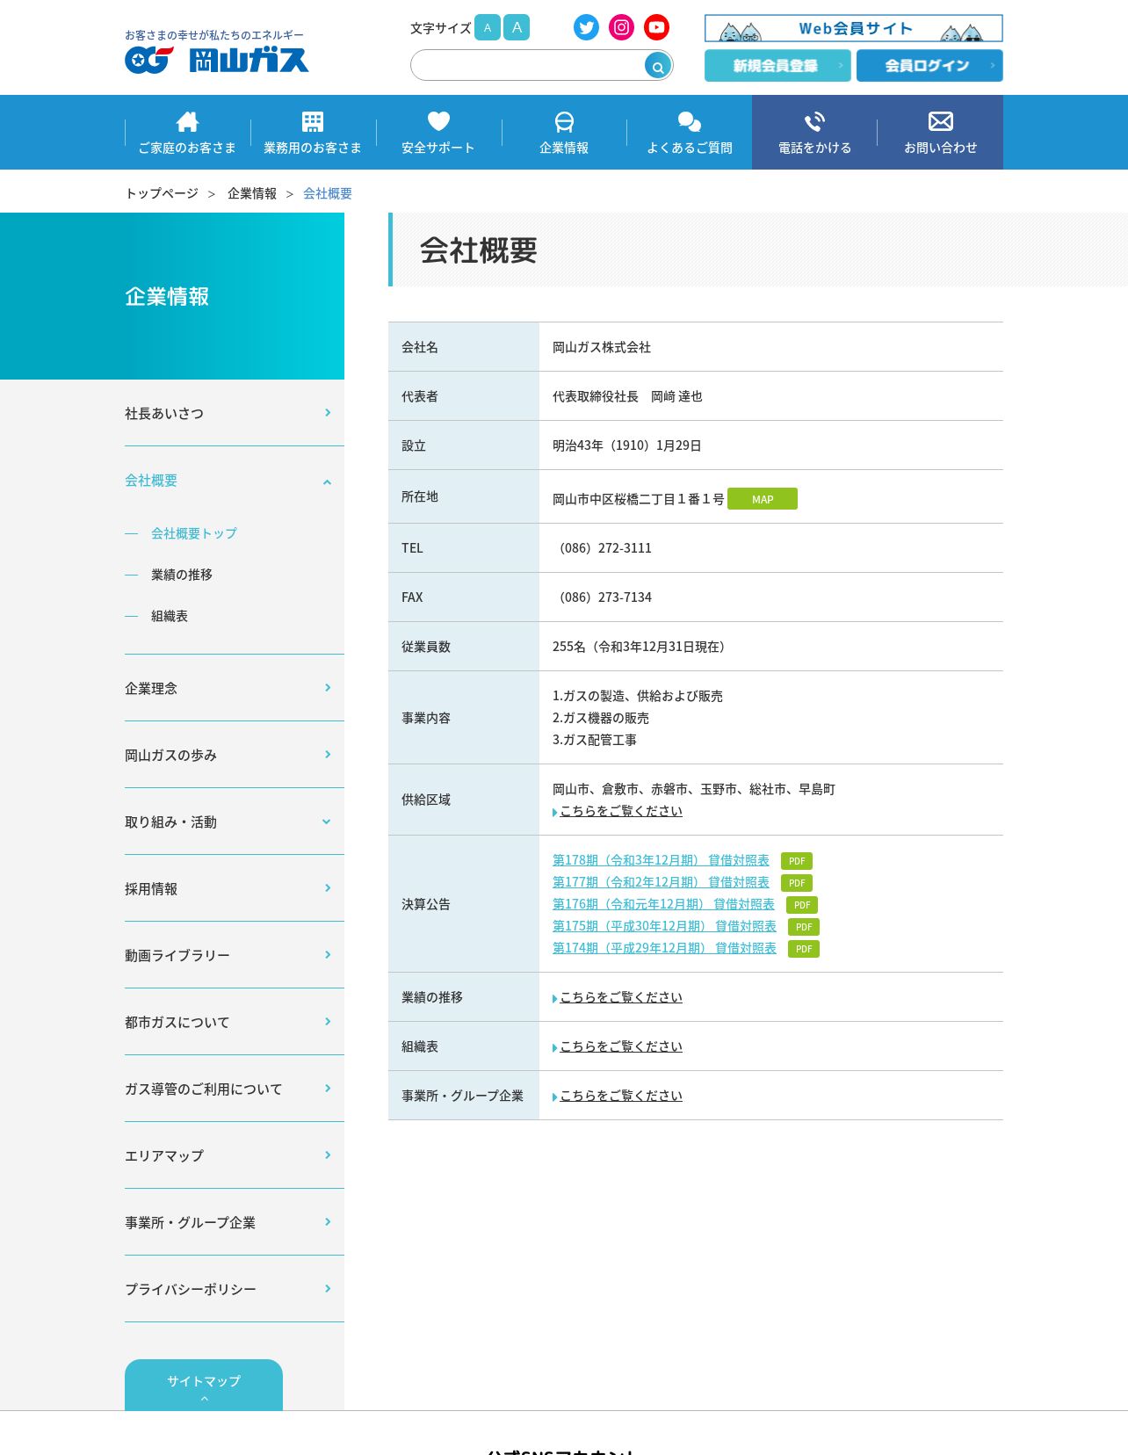The width and height of the screenshot is (1128, 1455).
Task: Open 動画ライブラリー in the sidebar
Action: [235, 955]
